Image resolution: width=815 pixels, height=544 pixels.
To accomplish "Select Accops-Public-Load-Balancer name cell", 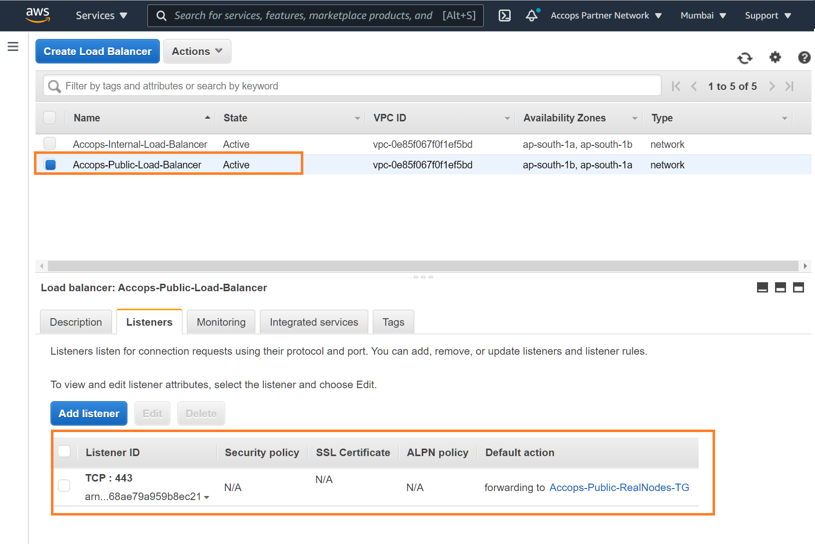I will coord(137,165).
